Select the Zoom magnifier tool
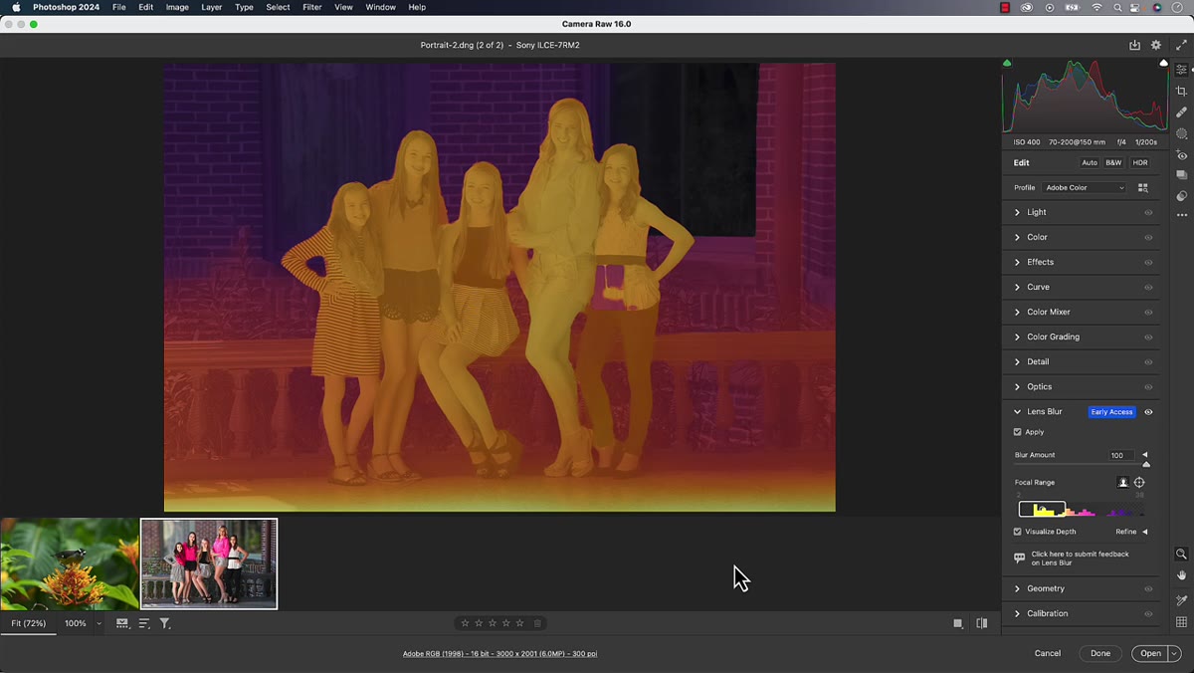Image resolution: width=1194 pixels, height=673 pixels. coord(1181,554)
